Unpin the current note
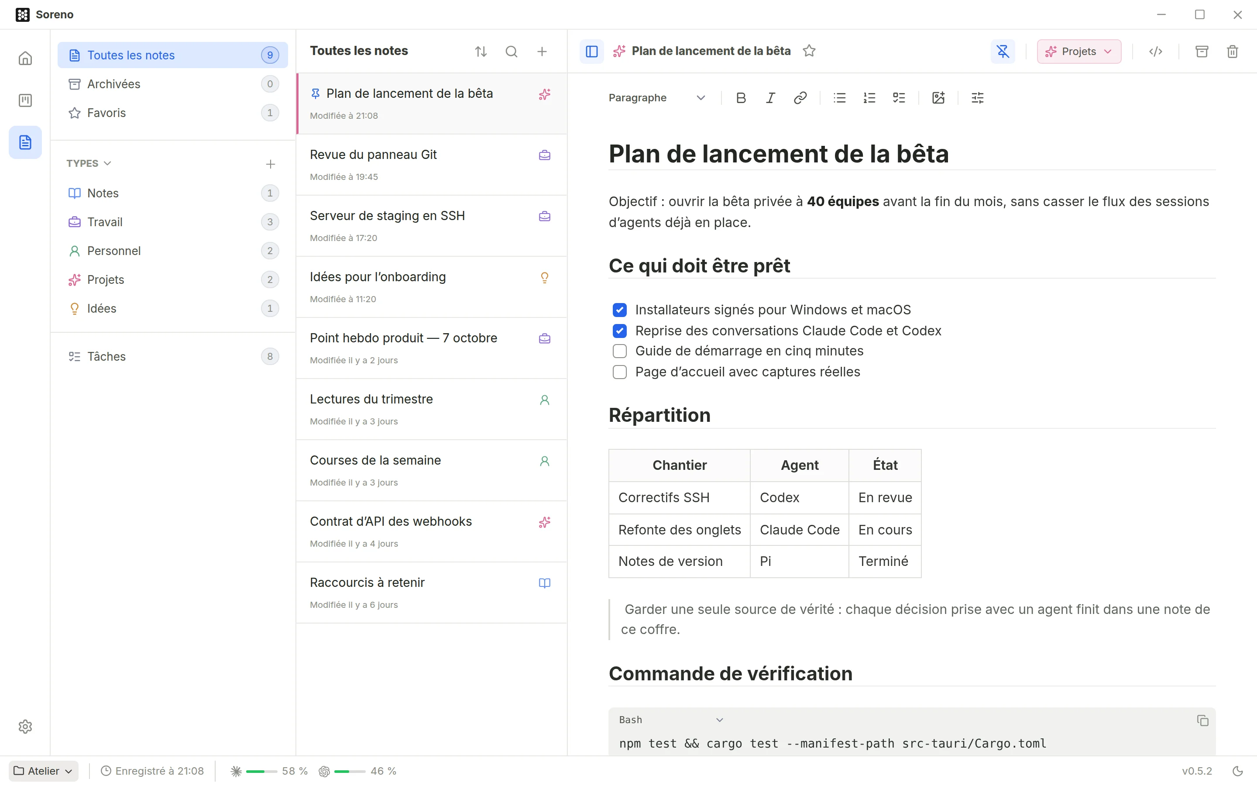1257x786 pixels. click(1003, 52)
